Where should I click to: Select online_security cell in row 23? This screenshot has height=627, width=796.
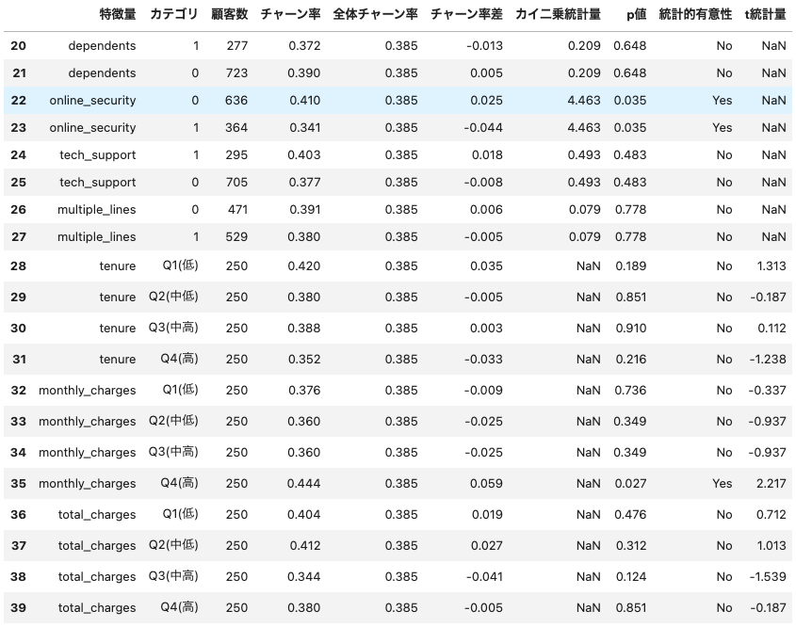point(92,128)
